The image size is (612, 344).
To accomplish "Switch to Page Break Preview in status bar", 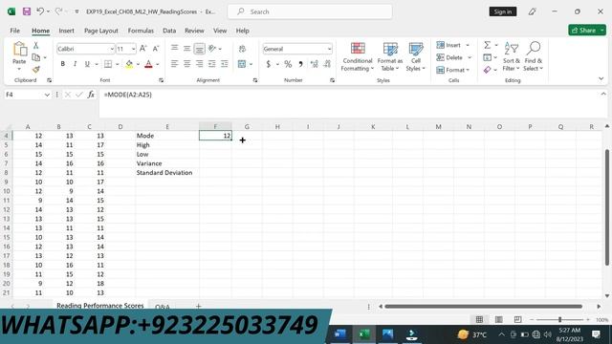I will (517, 319).
